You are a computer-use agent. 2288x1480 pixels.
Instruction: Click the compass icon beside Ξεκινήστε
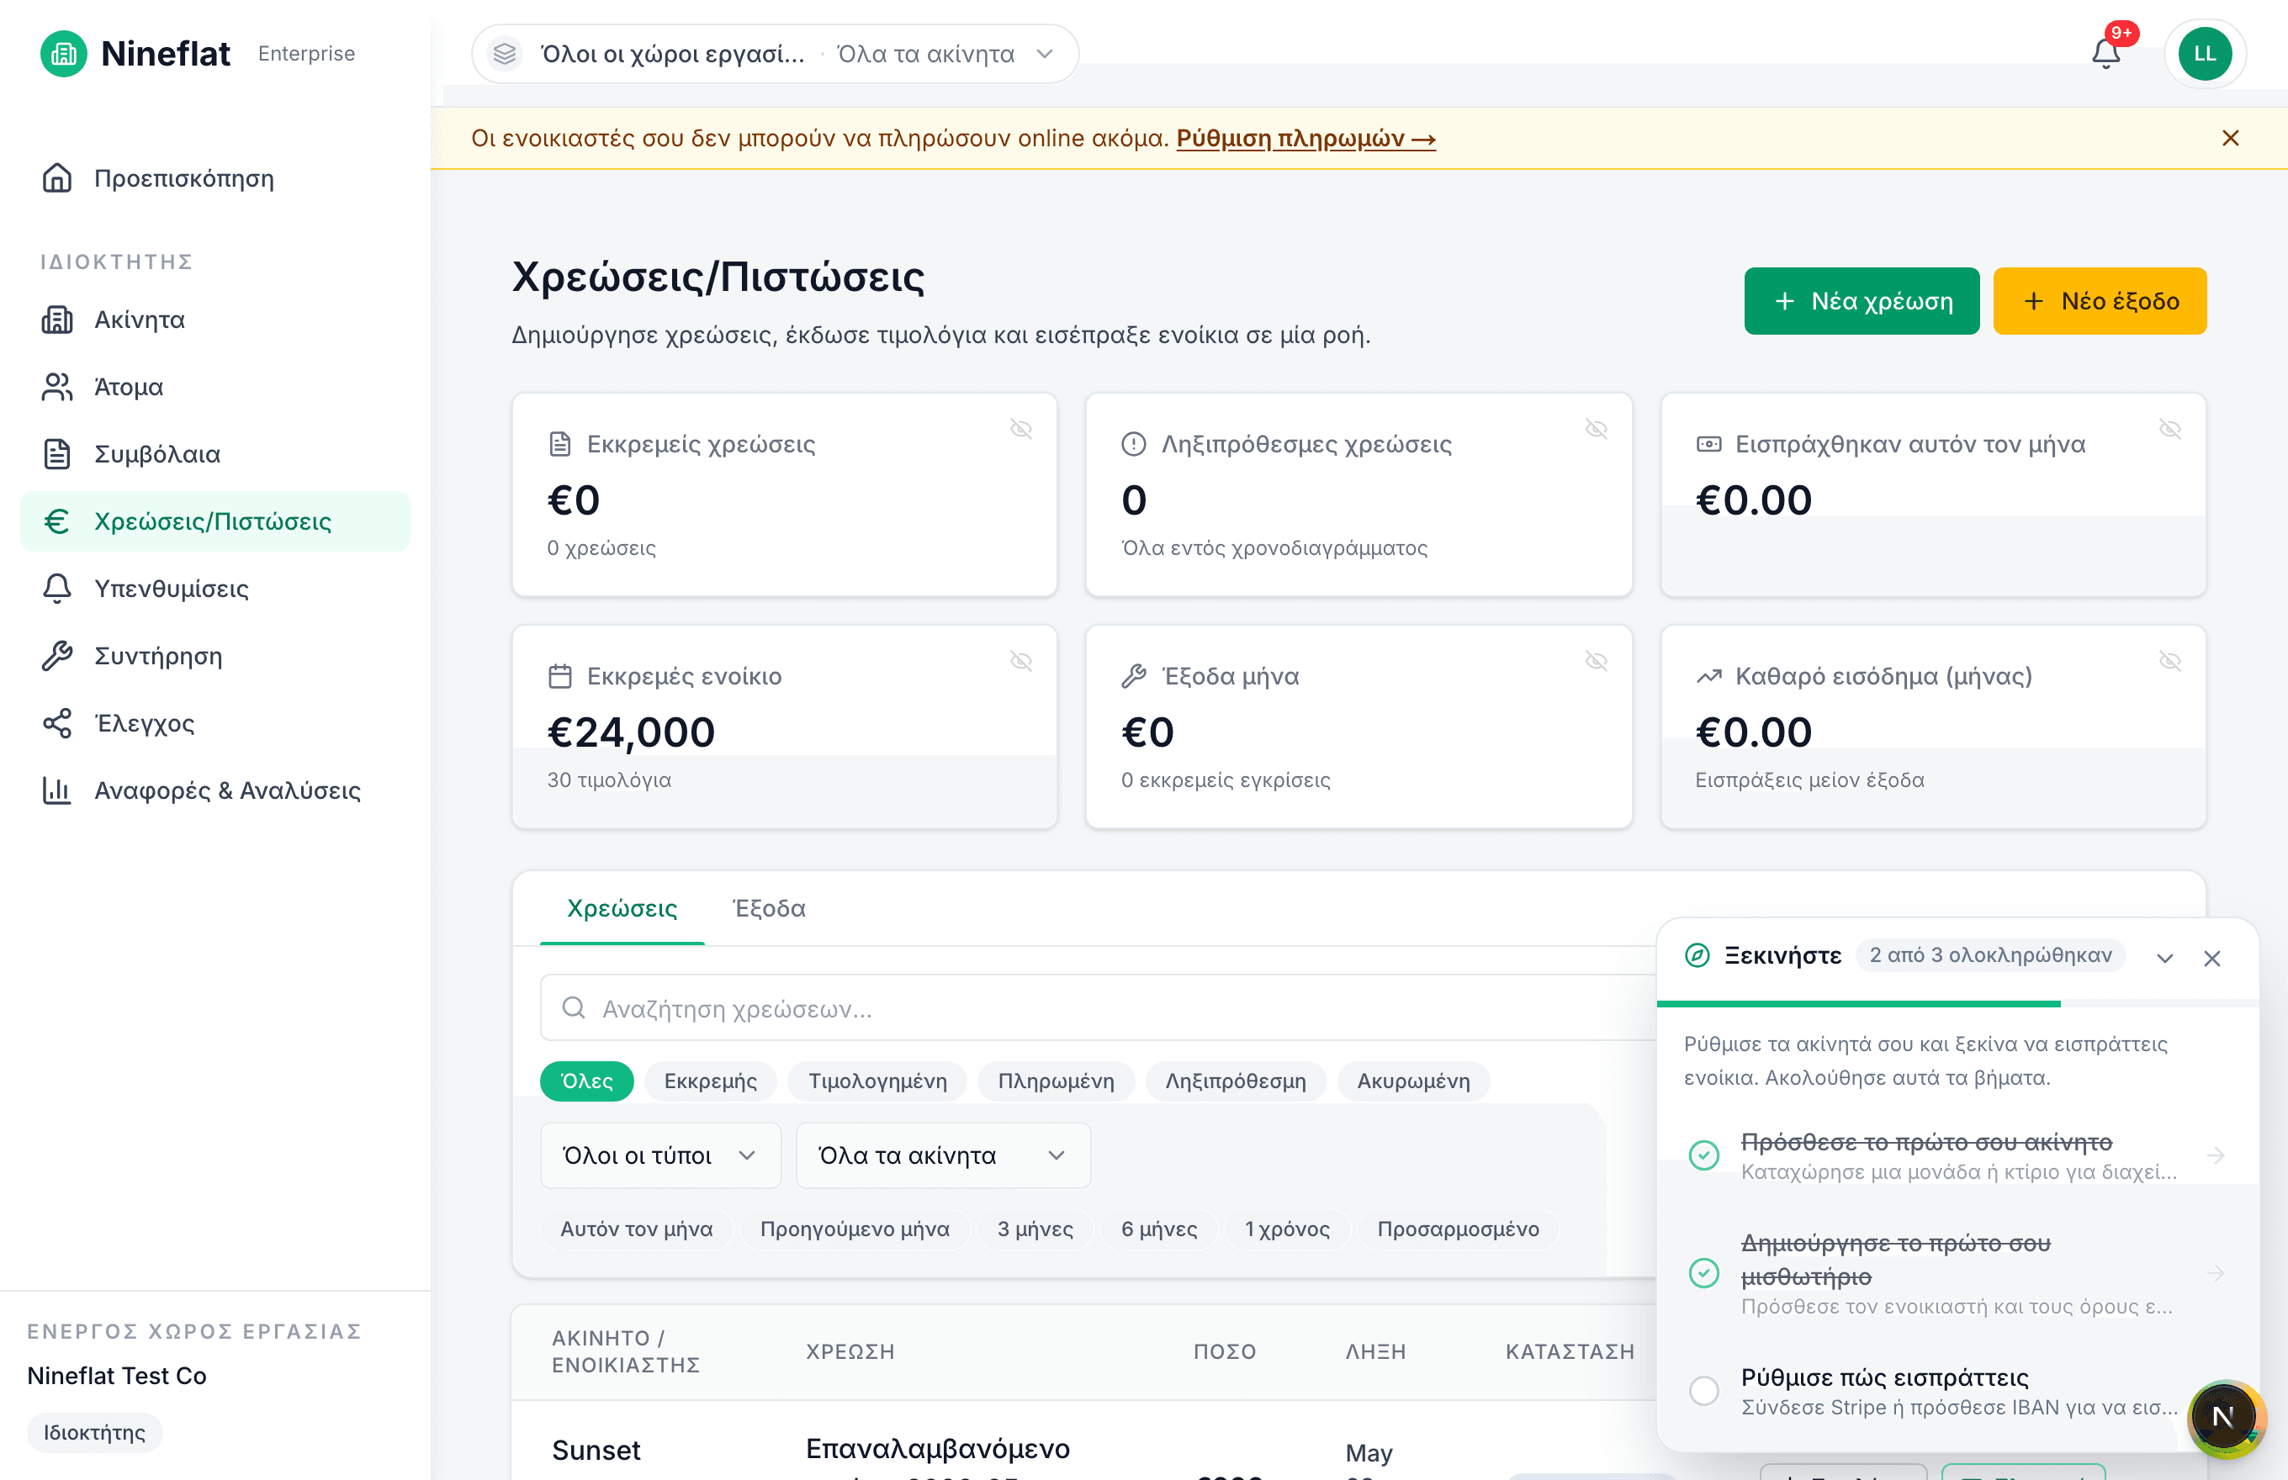pos(1697,956)
